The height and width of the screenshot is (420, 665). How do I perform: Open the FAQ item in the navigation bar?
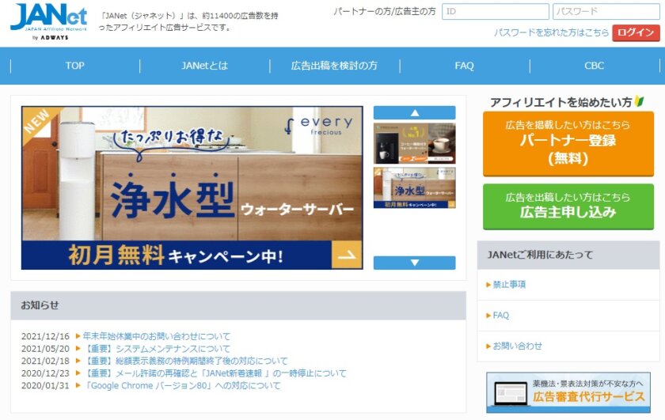pos(465,66)
